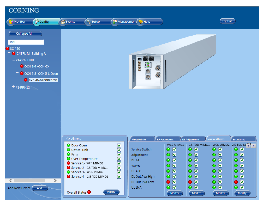Image resolution: width=263 pixels, height=204 pixels.
Task: Collapse the OCH 5-8 Oven node
Action: (x=17, y=73)
